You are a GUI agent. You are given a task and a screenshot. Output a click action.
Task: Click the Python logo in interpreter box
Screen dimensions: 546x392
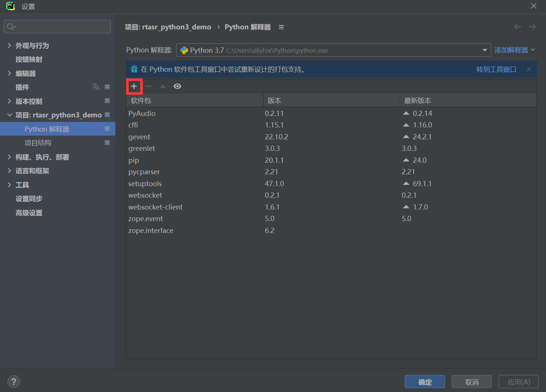tap(184, 50)
